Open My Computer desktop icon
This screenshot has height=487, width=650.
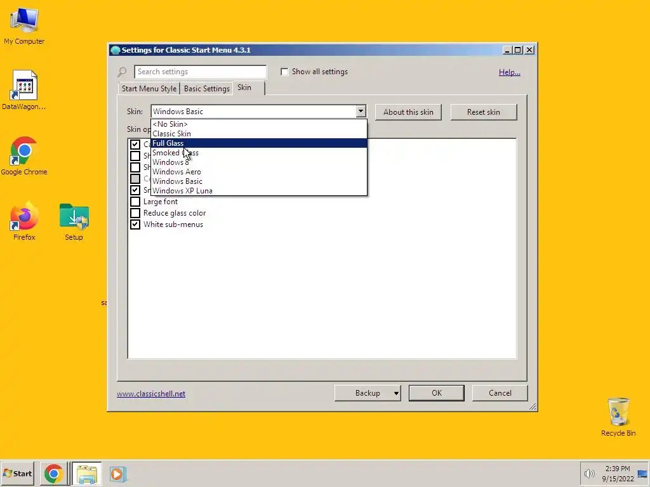tap(24, 25)
